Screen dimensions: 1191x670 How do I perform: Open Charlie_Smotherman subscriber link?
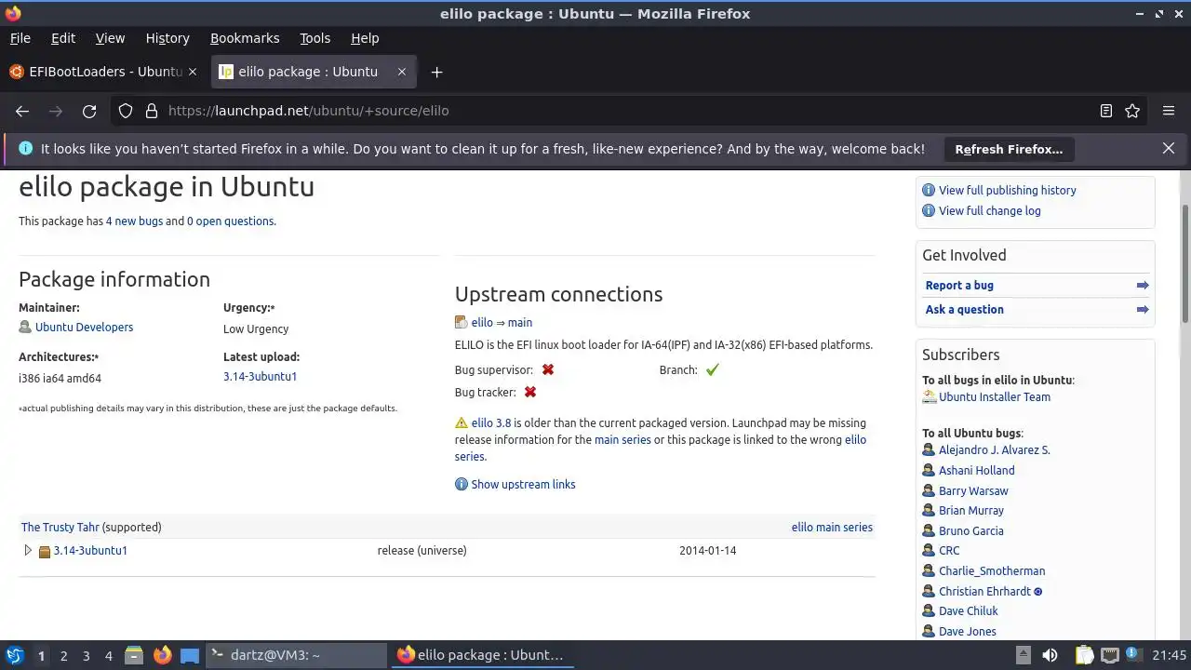pos(992,570)
